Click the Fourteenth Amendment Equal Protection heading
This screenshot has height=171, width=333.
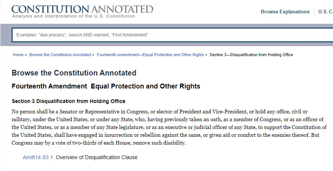coord(106,86)
